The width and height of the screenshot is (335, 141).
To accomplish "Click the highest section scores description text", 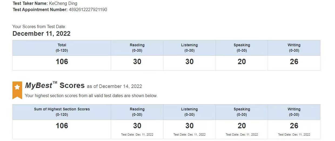I will pyautogui.click(x=91, y=96).
